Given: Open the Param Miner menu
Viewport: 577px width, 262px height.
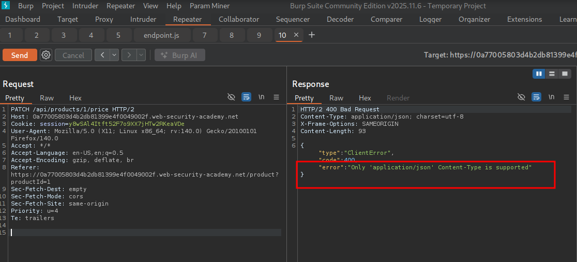Looking at the screenshot, I should point(210,6).
